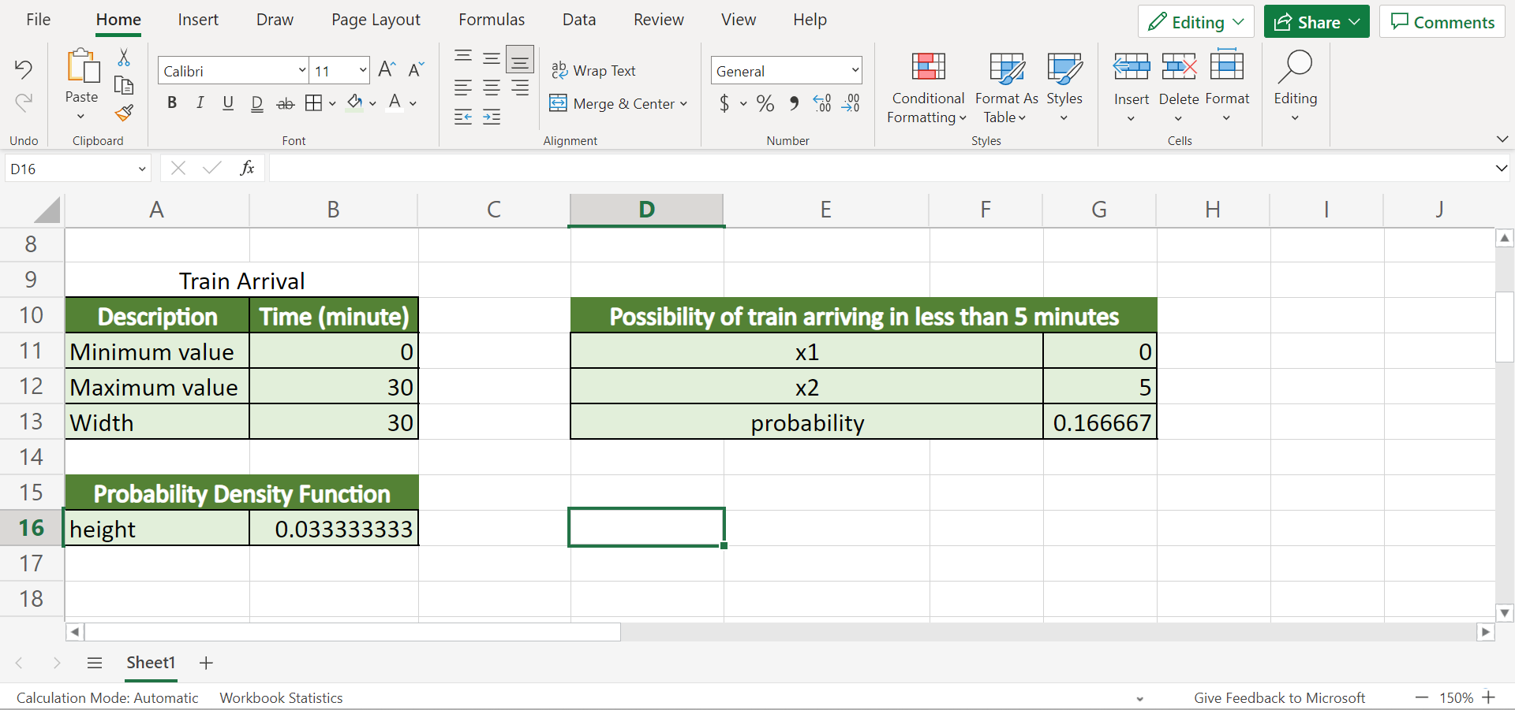The image size is (1515, 710).
Task: Click the Insert Function fx icon
Action: (247, 168)
